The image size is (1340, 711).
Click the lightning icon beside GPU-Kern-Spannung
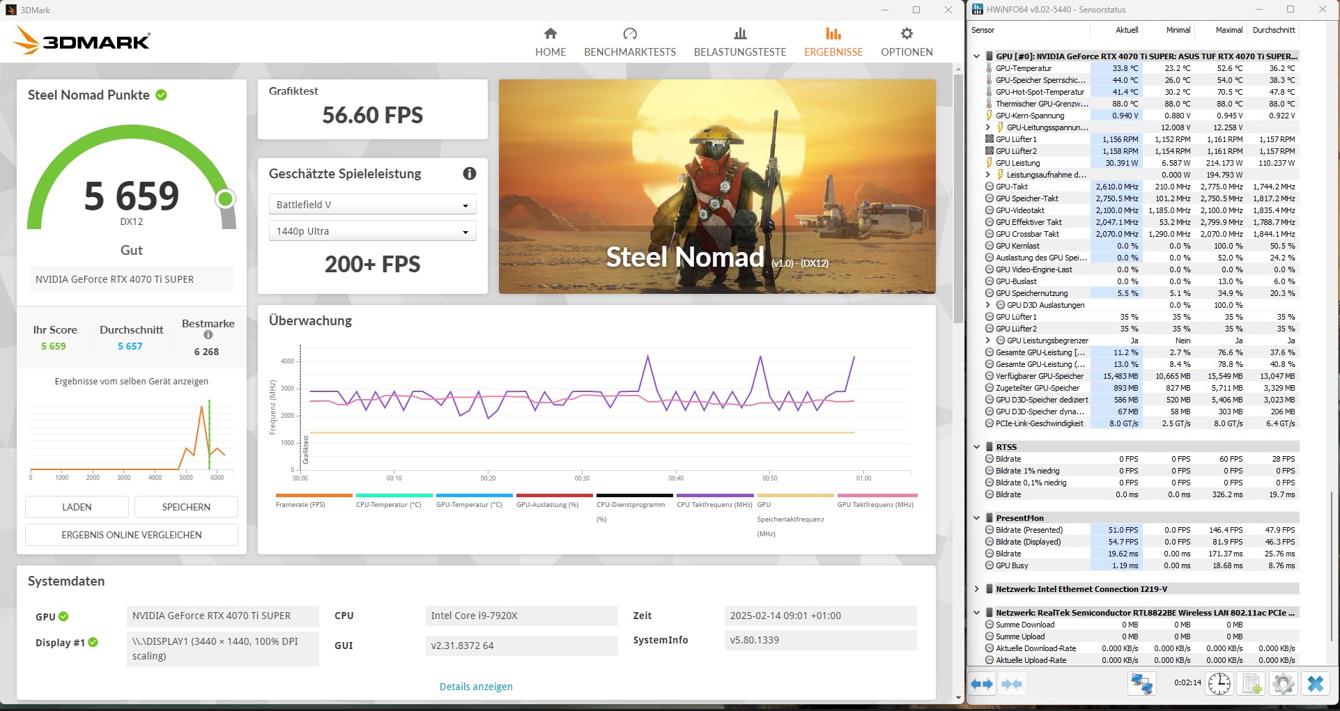(x=989, y=116)
